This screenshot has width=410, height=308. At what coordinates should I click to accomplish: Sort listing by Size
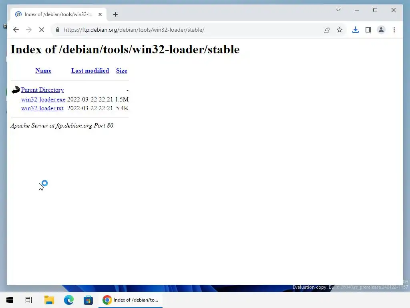tap(122, 71)
